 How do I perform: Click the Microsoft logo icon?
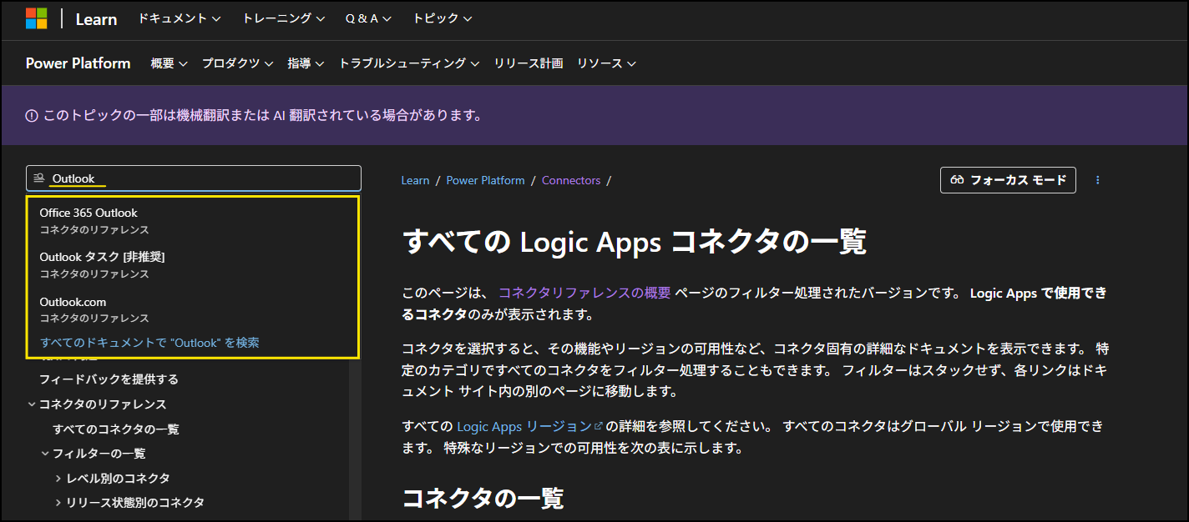(x=37, y=18)
